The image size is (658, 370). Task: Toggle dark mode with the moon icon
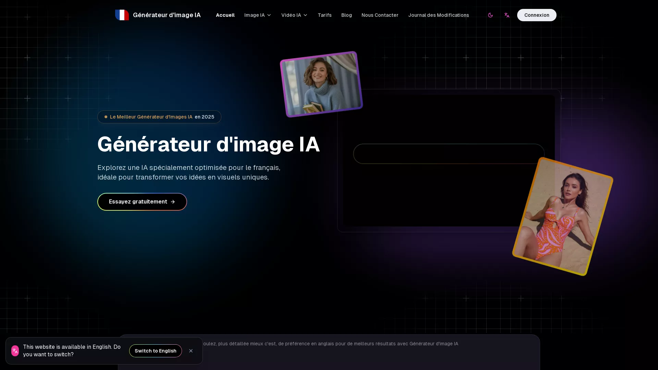coord(490,15)
